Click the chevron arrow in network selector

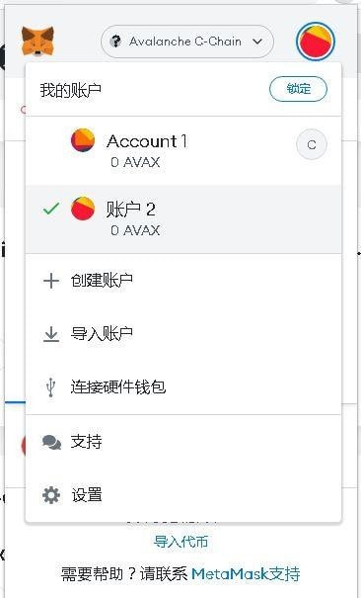[257, 42]
